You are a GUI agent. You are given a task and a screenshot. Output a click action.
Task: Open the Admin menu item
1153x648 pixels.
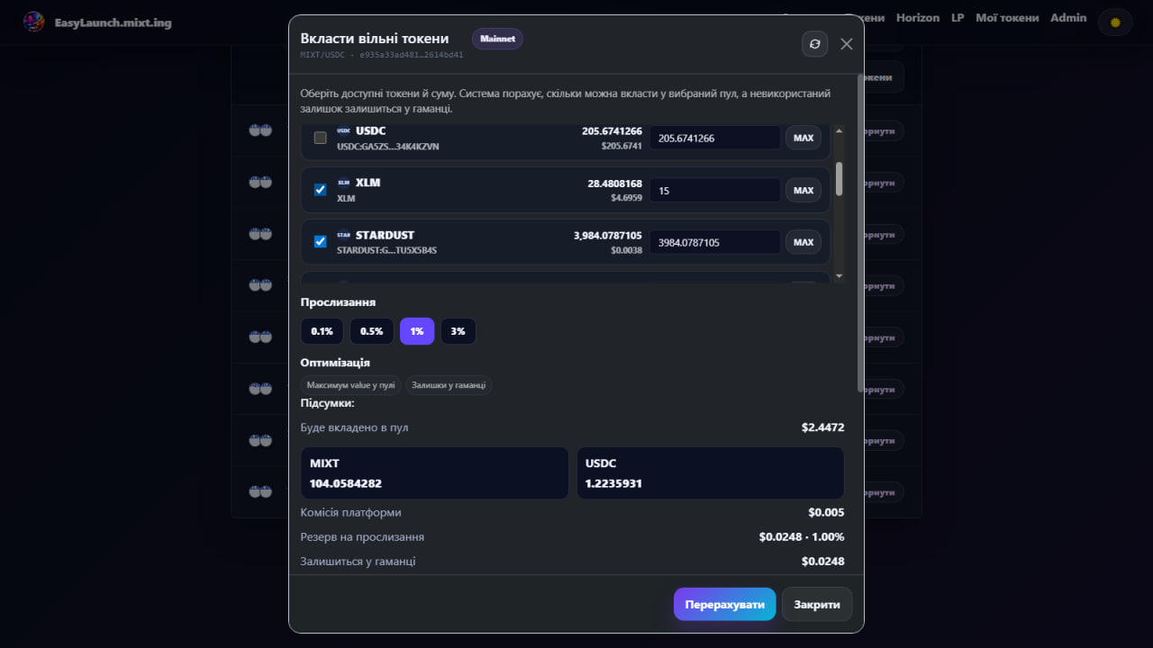[x=1068, y=18]
